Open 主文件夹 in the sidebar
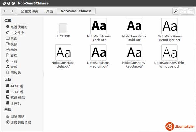 pyautogui.click(x=17, y=33)
